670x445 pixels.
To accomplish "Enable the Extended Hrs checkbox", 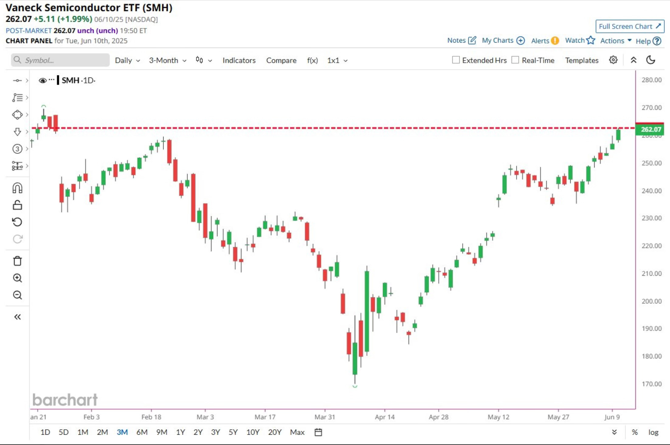I will (456, 60).
